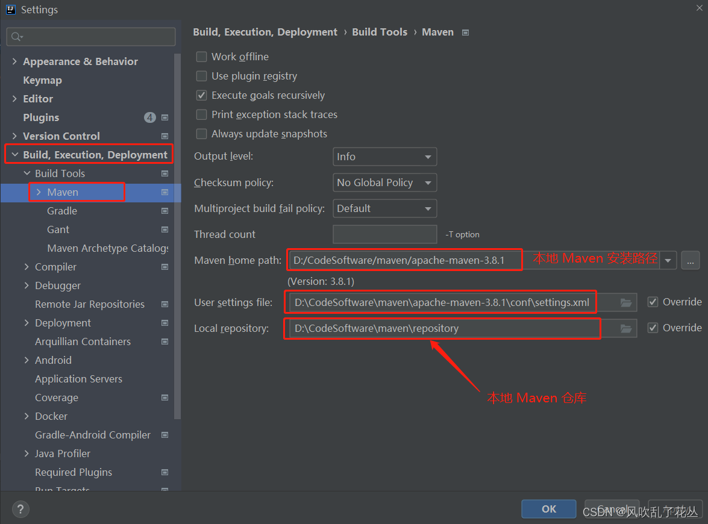Enable Always update snapshots checkbox
Image resolution: width=708 pixels, height=524 pixels.
click(x=201, y=134)
